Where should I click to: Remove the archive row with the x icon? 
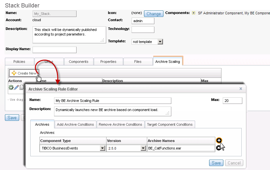pos(218,148)
